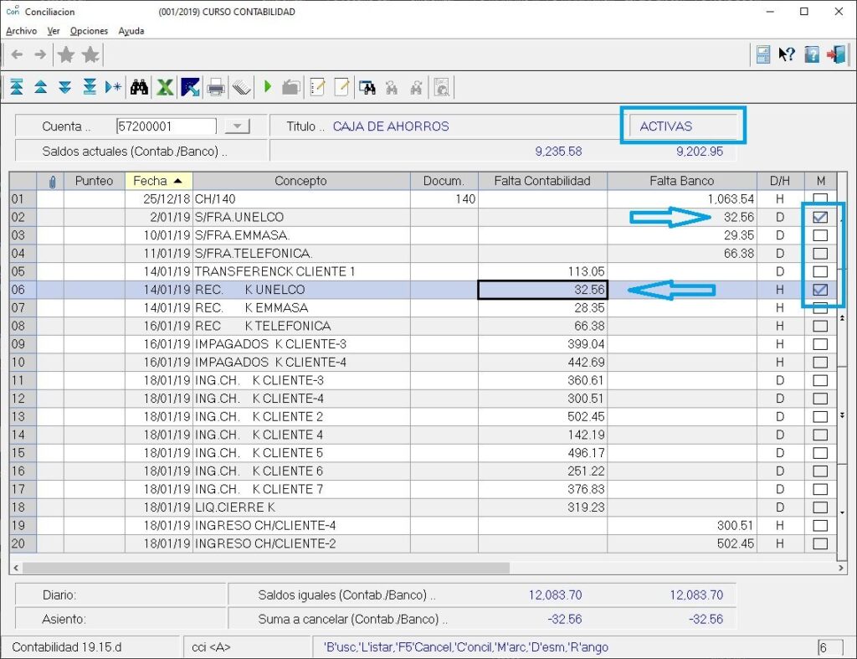Click the Falta Banco column header
Screen dimensions: 857x659
tap(682, 181)
